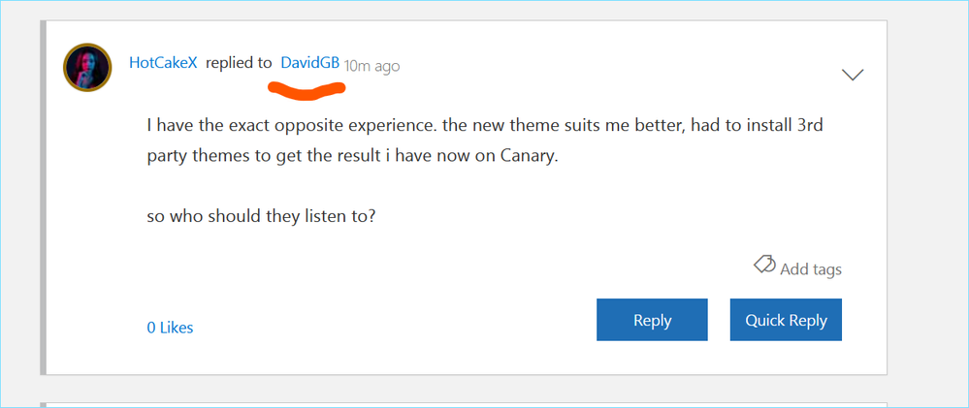View the 0 Likes count link

[170, 328]
